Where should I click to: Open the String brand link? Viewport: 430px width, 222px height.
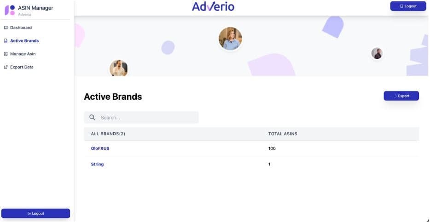click(x=97, y=164)
